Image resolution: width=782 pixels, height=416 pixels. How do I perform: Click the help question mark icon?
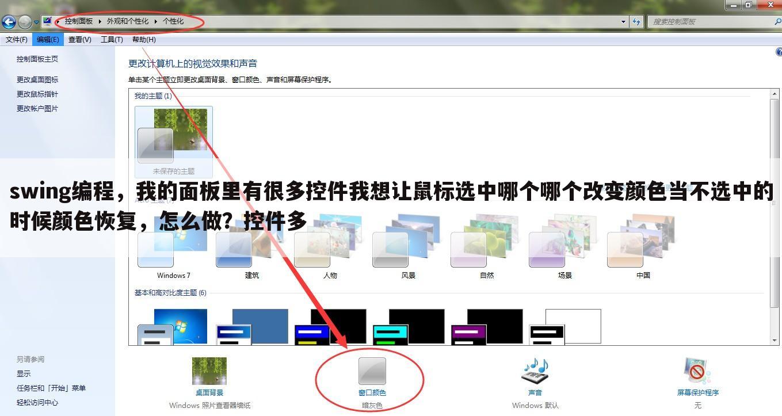pyautogui.click(x=779, y=52)
